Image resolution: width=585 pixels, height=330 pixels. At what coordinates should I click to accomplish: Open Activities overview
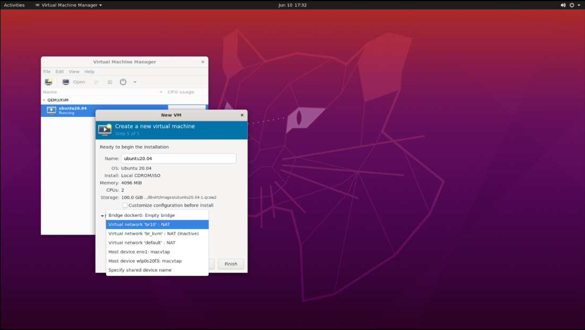[14, 5]
